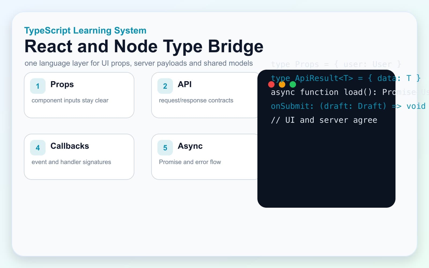Click the green dot in the code window

point(293,85)
